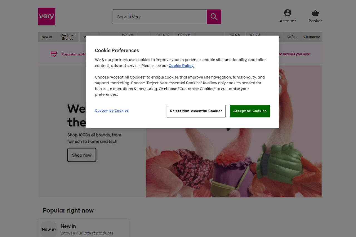Open the New In popular card title
Screen dimensions: 356x237
click(68, 226)
